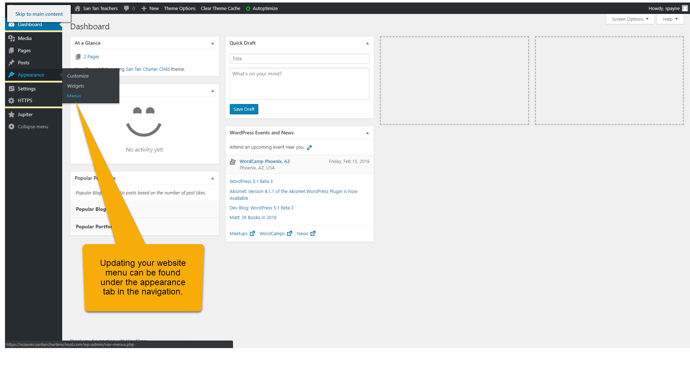Open Customize in Appearance submenu
Image resolution: width=690 pixels, height=372 pixels.
click(78, 76)
